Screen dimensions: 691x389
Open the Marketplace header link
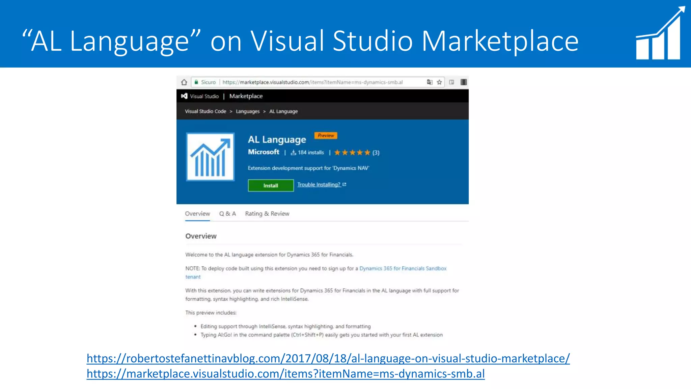tap(246, 96)
